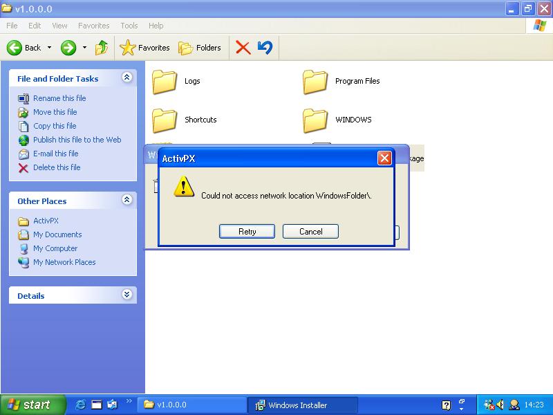Open the Forward button dropdown arrow

[x=84, y=48]
